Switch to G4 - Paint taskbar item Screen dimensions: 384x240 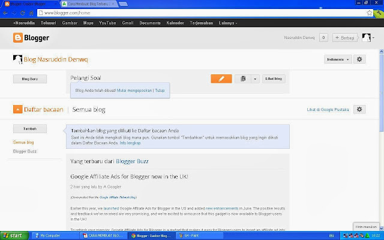[x=199, y=236]
